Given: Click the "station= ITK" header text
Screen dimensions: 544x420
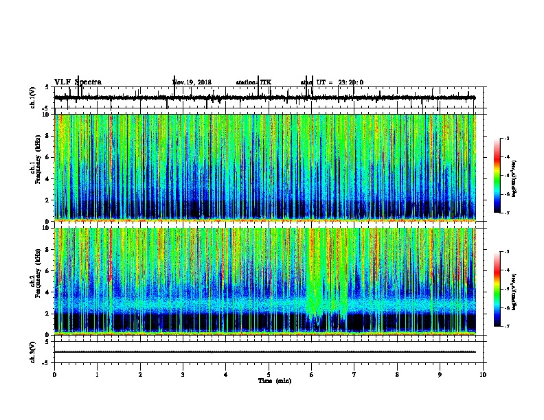Looking at the screenshot, I should 253,82.
